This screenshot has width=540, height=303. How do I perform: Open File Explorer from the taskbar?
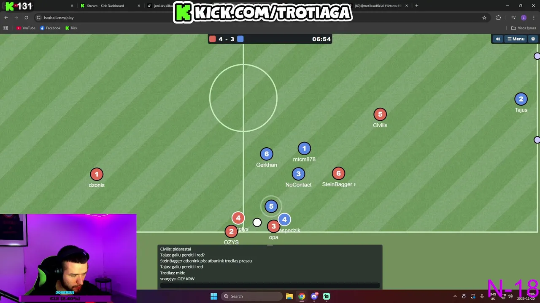point(289,296)
